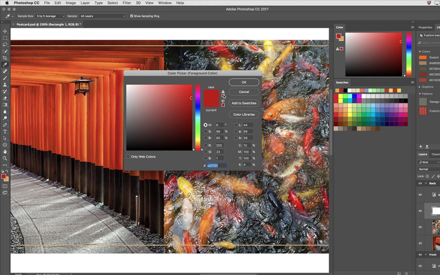Select the Brush tool

point(5,78)
